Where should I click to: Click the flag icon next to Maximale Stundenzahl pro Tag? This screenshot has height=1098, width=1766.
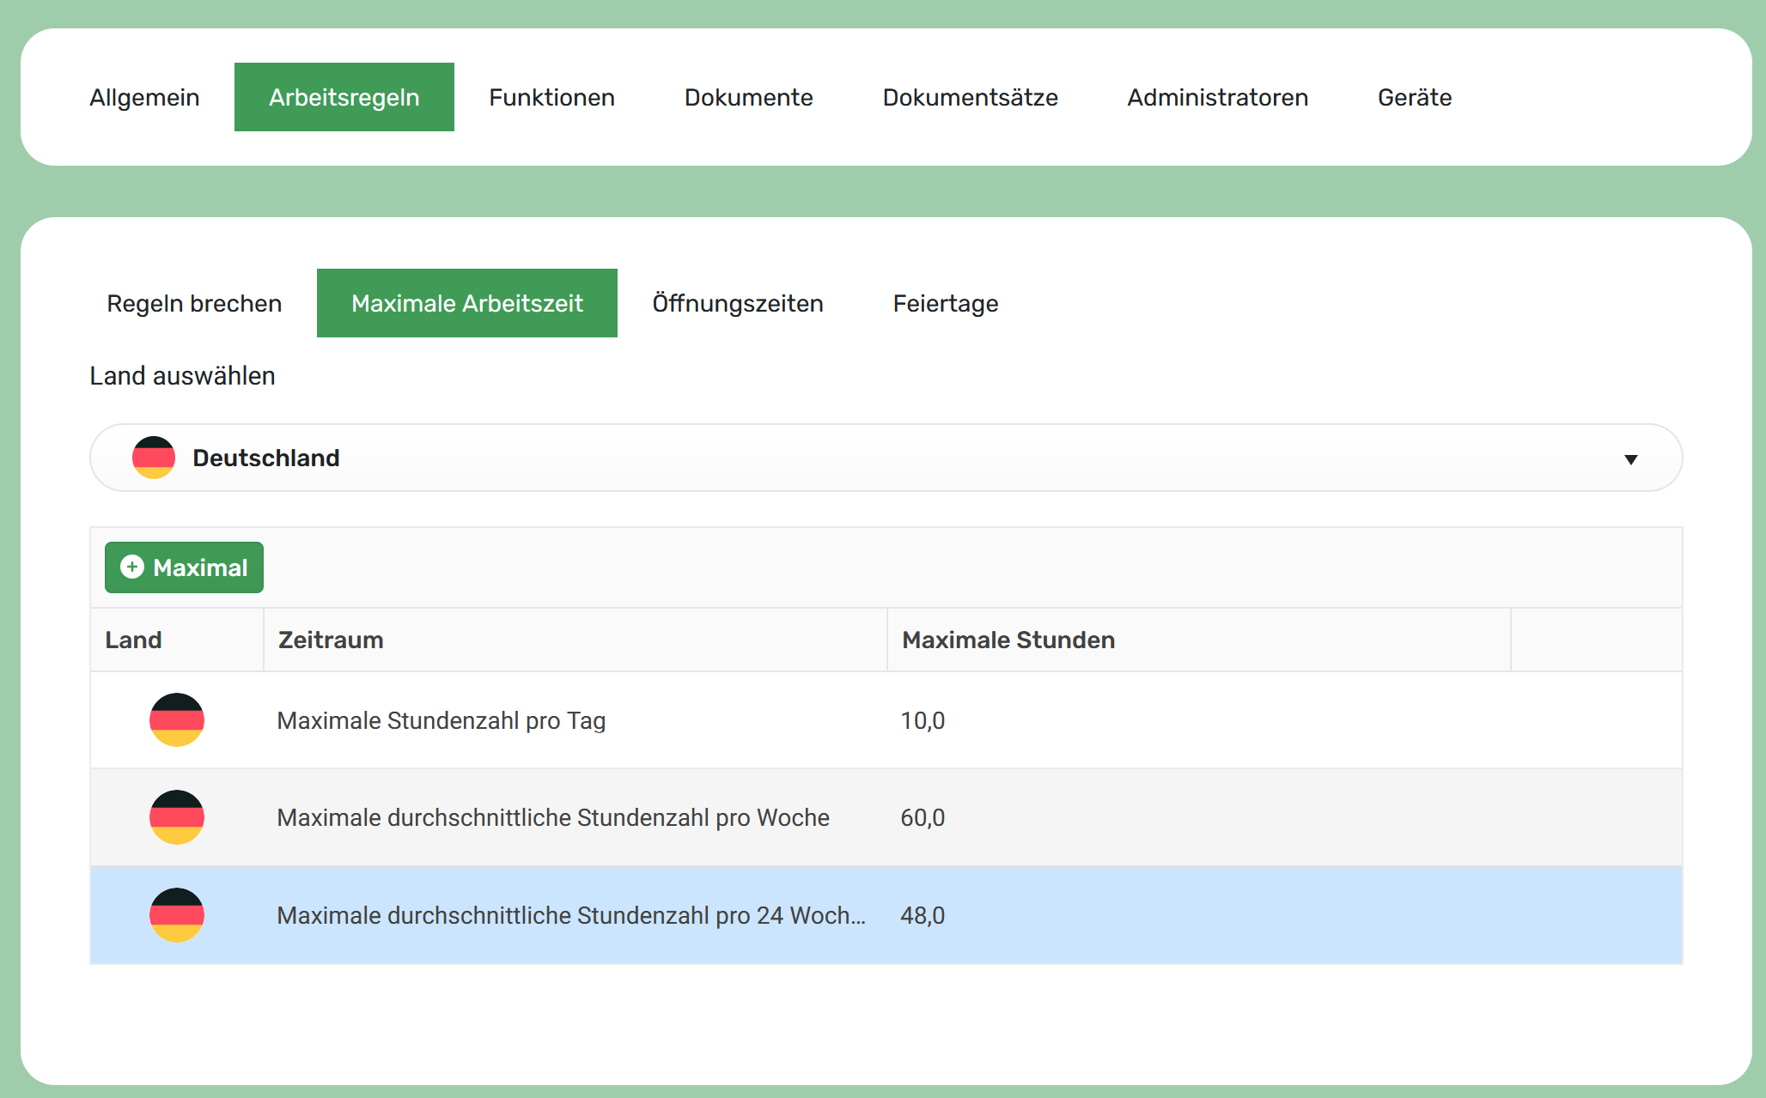click(176, 720)
